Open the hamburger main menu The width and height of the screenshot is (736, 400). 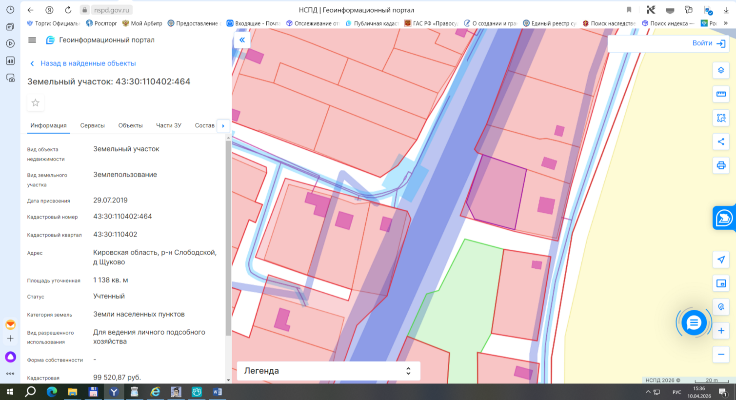(x=32, y=40)
